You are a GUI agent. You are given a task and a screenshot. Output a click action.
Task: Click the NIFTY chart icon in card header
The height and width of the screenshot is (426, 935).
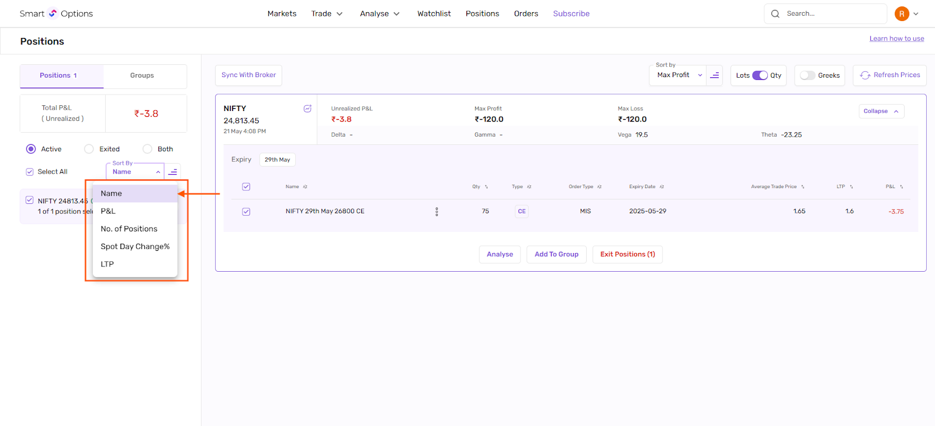tap(307, 109)
